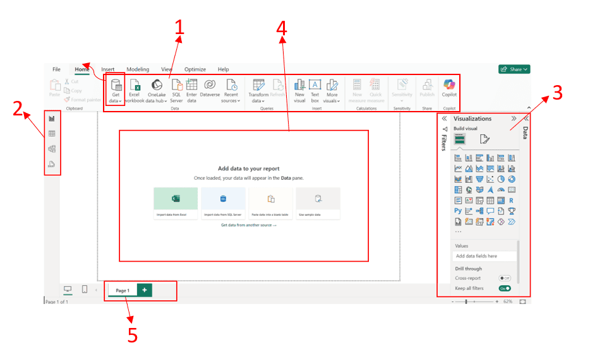Viewport: 590px width, 345px height.
Task: Expand the Get data dropdown
Action: tap(116, 100)
